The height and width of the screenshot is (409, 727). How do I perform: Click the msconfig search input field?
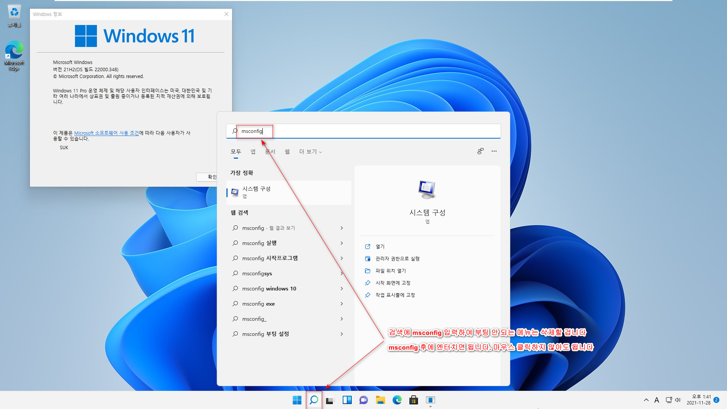click(363, 131)
